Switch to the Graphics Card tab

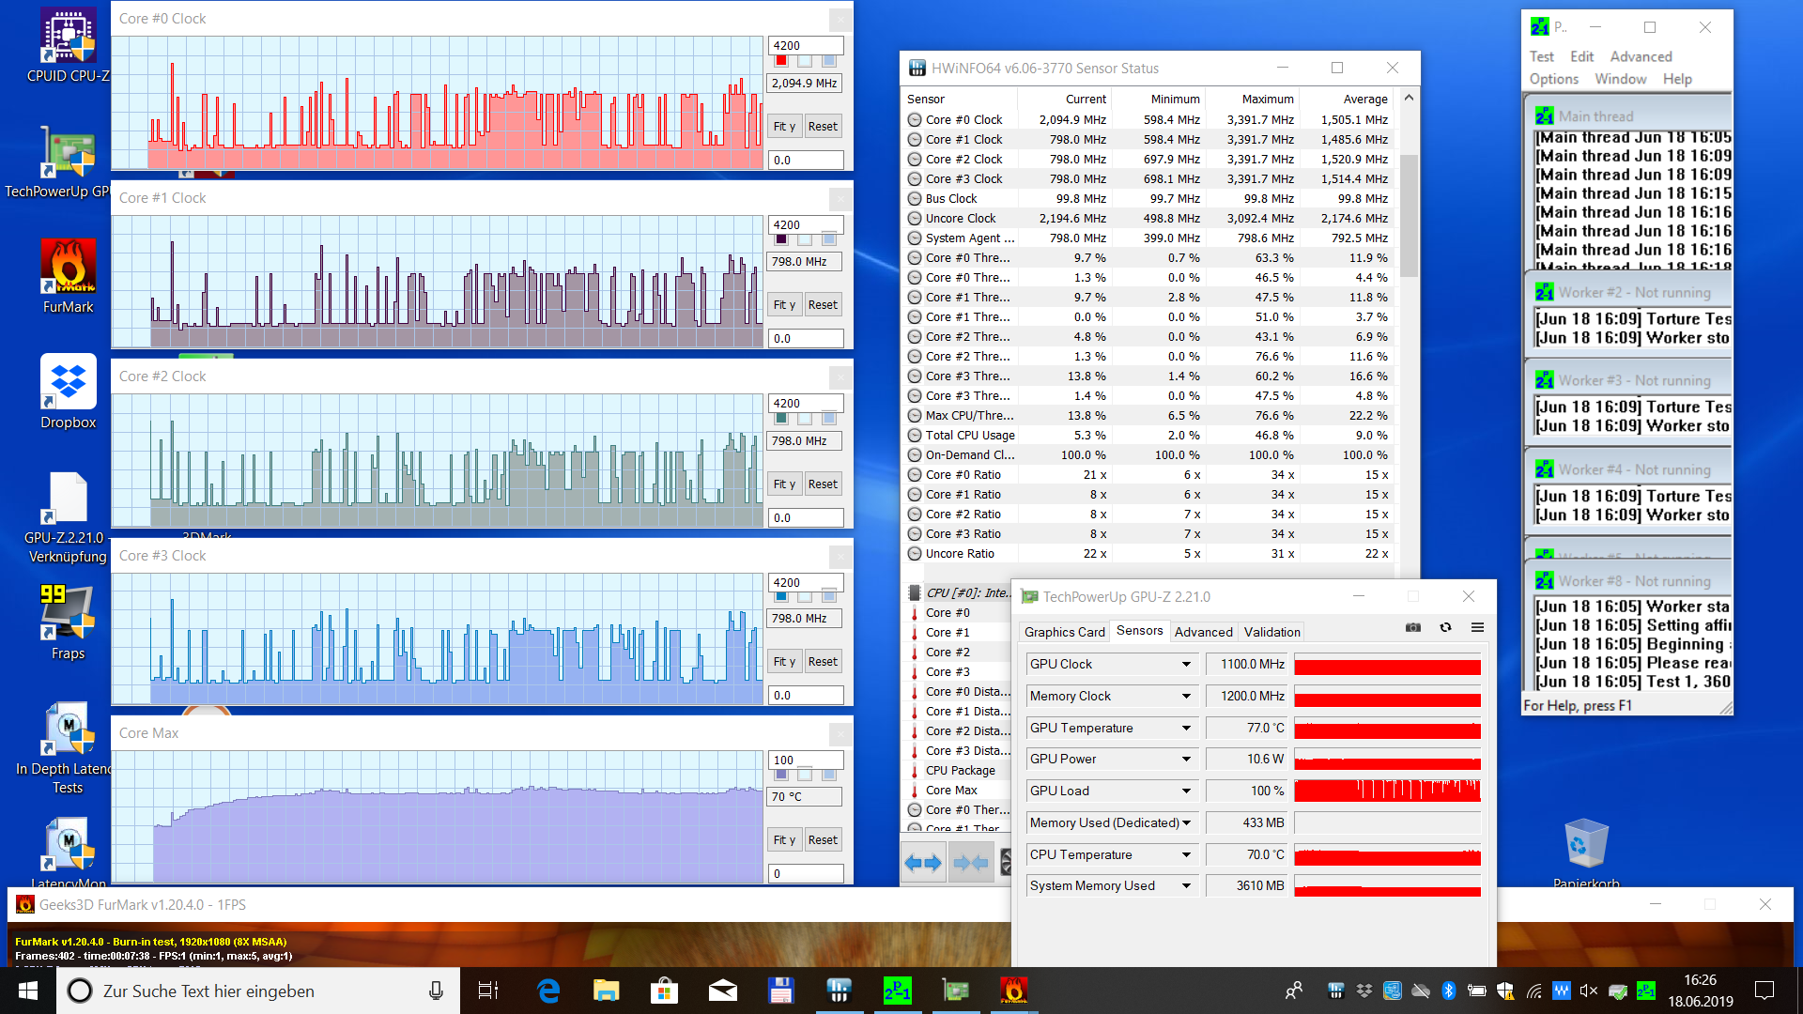point(1064,632)
